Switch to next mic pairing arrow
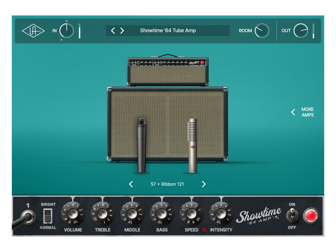 [x=204, y=184]
